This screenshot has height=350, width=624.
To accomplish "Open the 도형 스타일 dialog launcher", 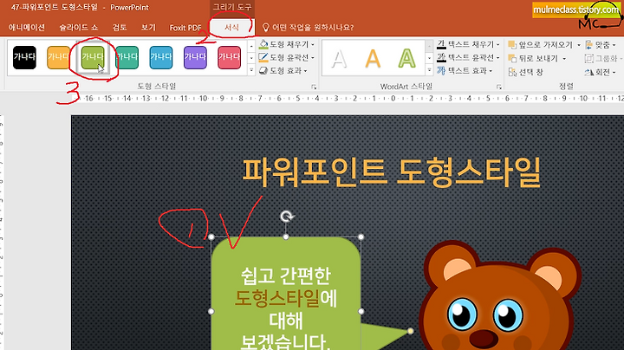I will click(314, 87).
